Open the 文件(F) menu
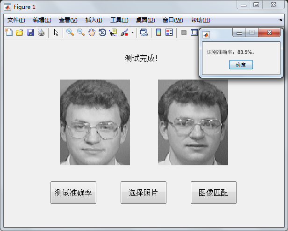Viewport: 288px width, 231px height. [16, 20]
